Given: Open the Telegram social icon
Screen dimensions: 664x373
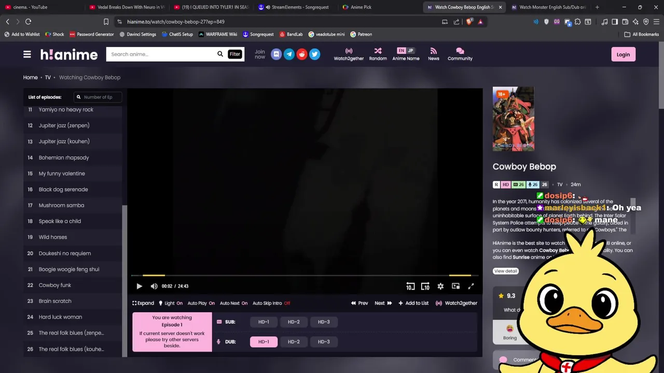Looking at the screenshot, I should click(289, 54).
